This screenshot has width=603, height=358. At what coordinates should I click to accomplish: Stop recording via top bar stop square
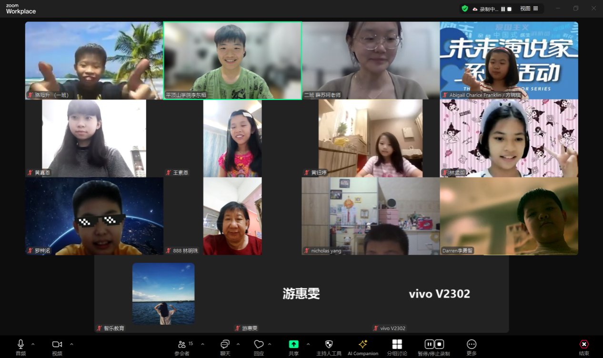509,9
